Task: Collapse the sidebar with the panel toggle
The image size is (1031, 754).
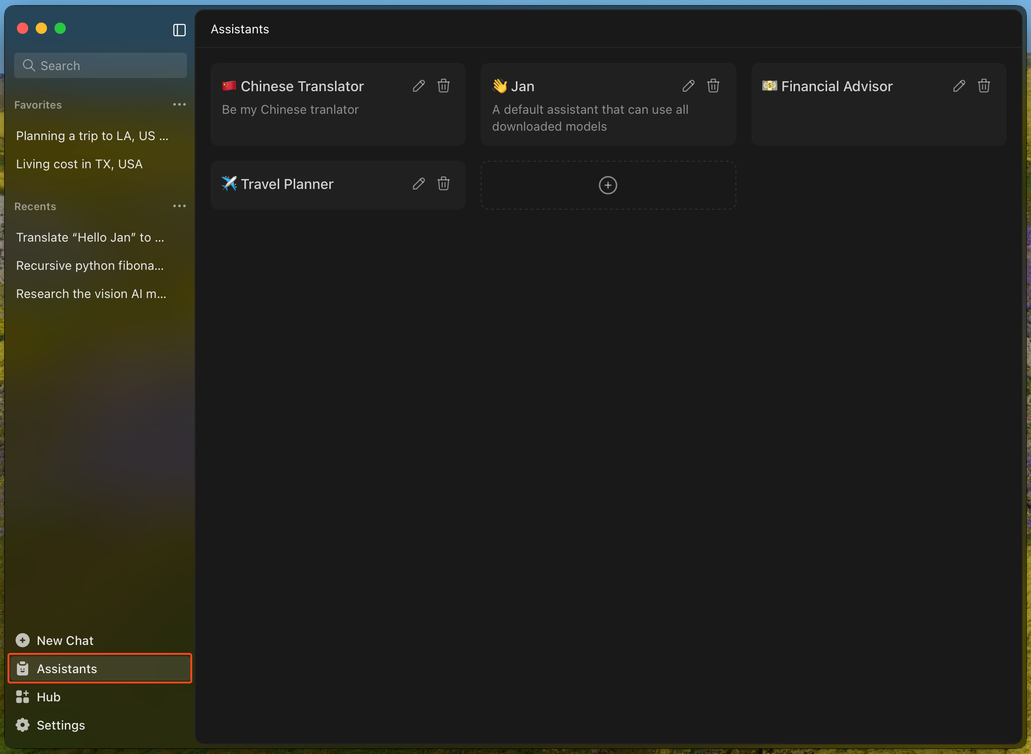Action: click(179, 30)
